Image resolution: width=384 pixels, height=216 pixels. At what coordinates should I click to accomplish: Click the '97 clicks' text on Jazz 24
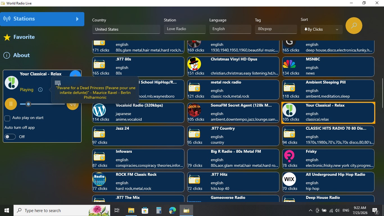pos(100,142)
